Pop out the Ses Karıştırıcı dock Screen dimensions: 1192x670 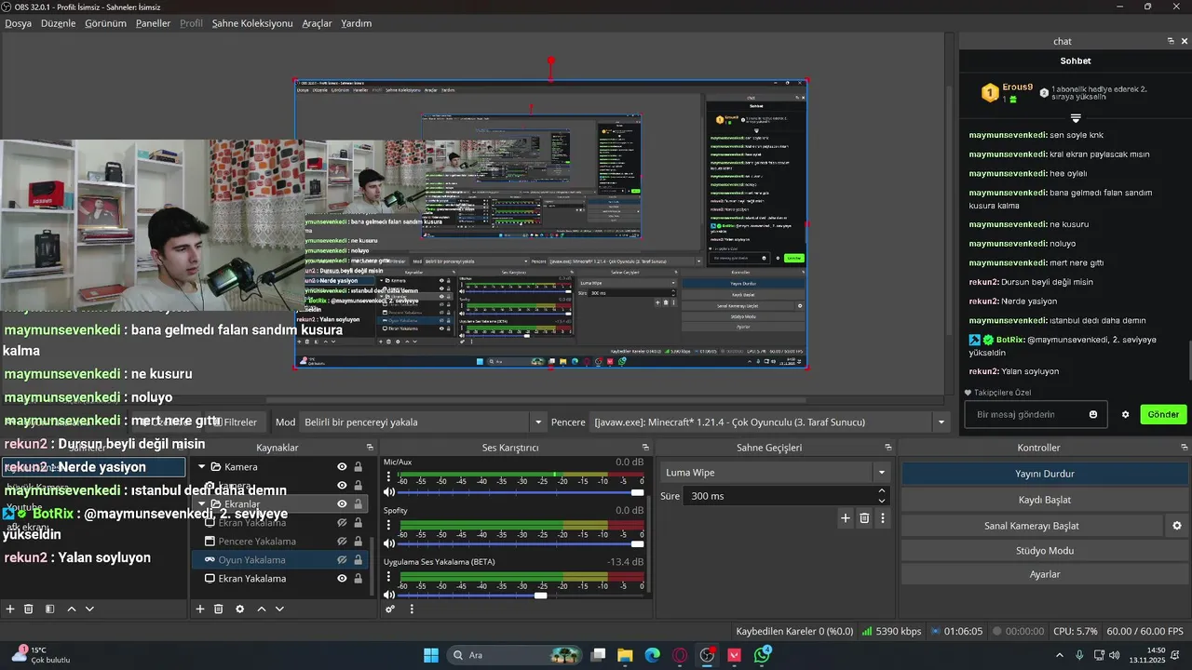pyautogui.click(x=645, y=448)
